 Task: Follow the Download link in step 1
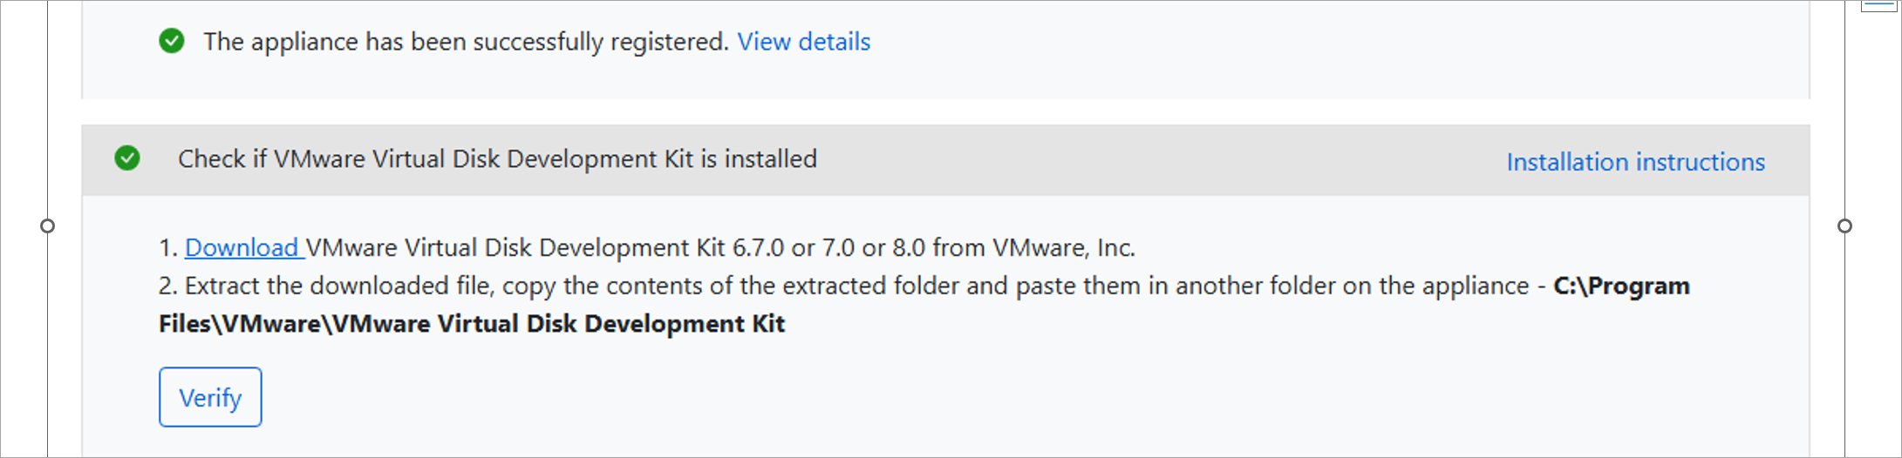click(242, 248)
